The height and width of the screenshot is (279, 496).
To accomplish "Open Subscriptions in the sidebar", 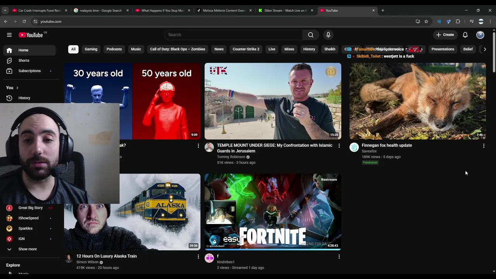I will coord(29,71).
